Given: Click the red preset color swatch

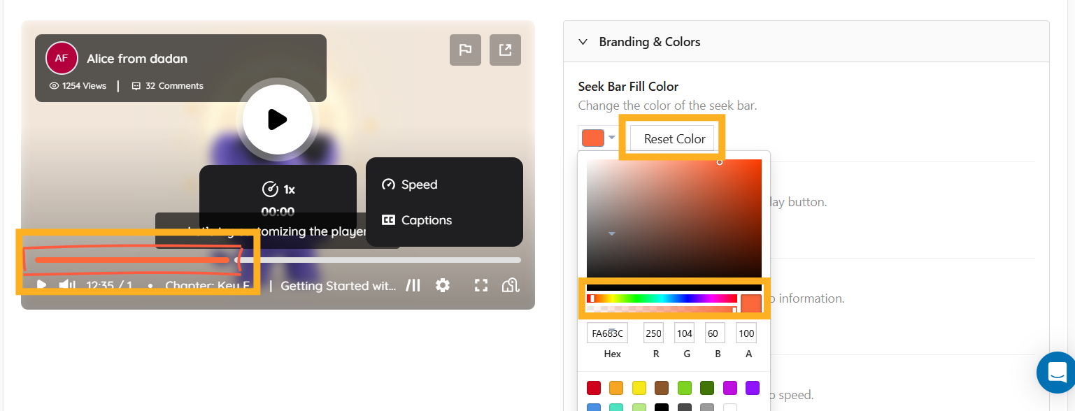Looking at the screenshot, I should point(594,388).
